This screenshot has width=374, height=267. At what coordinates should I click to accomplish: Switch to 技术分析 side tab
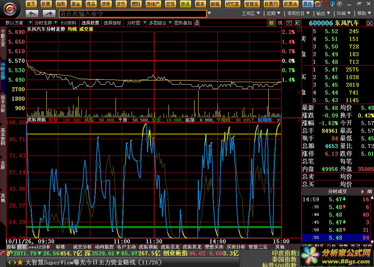tap(3, 104)
